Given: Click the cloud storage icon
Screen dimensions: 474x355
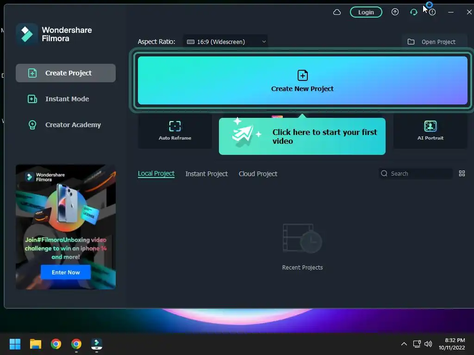Looking at the screenshot, I should (x=337, y=12).
